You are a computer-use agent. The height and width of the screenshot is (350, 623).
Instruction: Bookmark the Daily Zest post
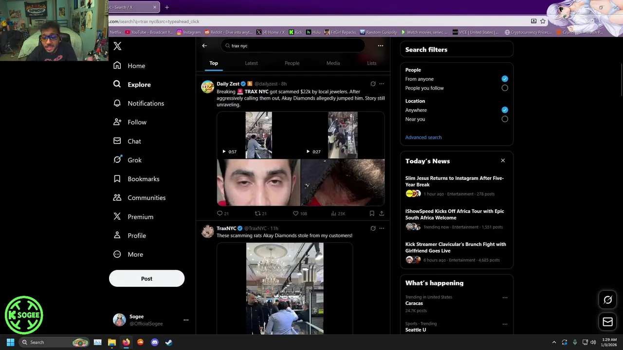tap(372, 213)
